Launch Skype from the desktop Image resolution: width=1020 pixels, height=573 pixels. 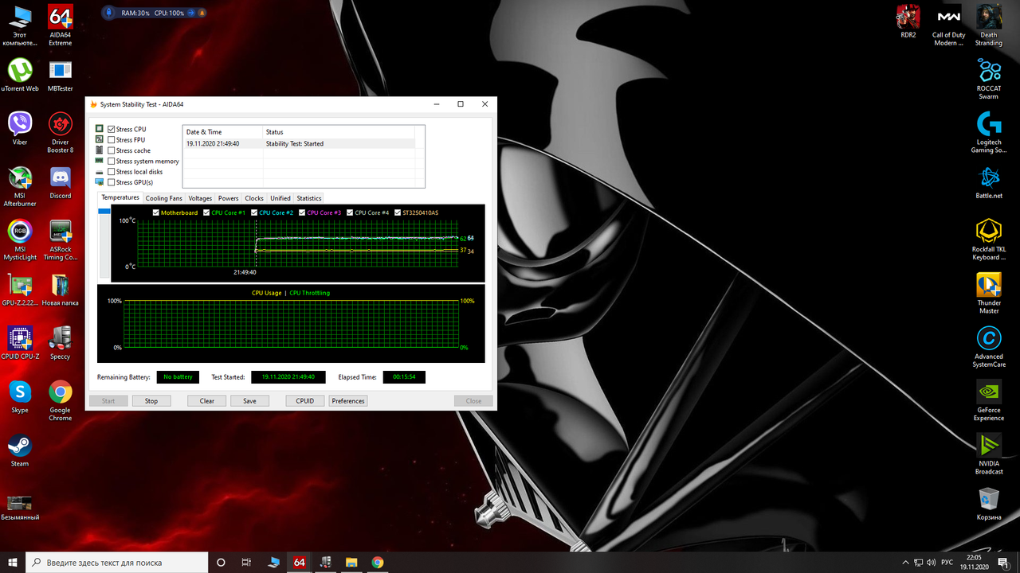(x=20, y=396)
